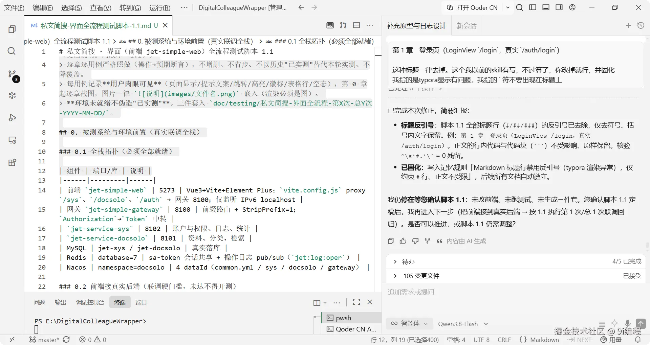Switch to the 新会话 chat tab
The height and width of the screenshot is (345, 650).
466,26
